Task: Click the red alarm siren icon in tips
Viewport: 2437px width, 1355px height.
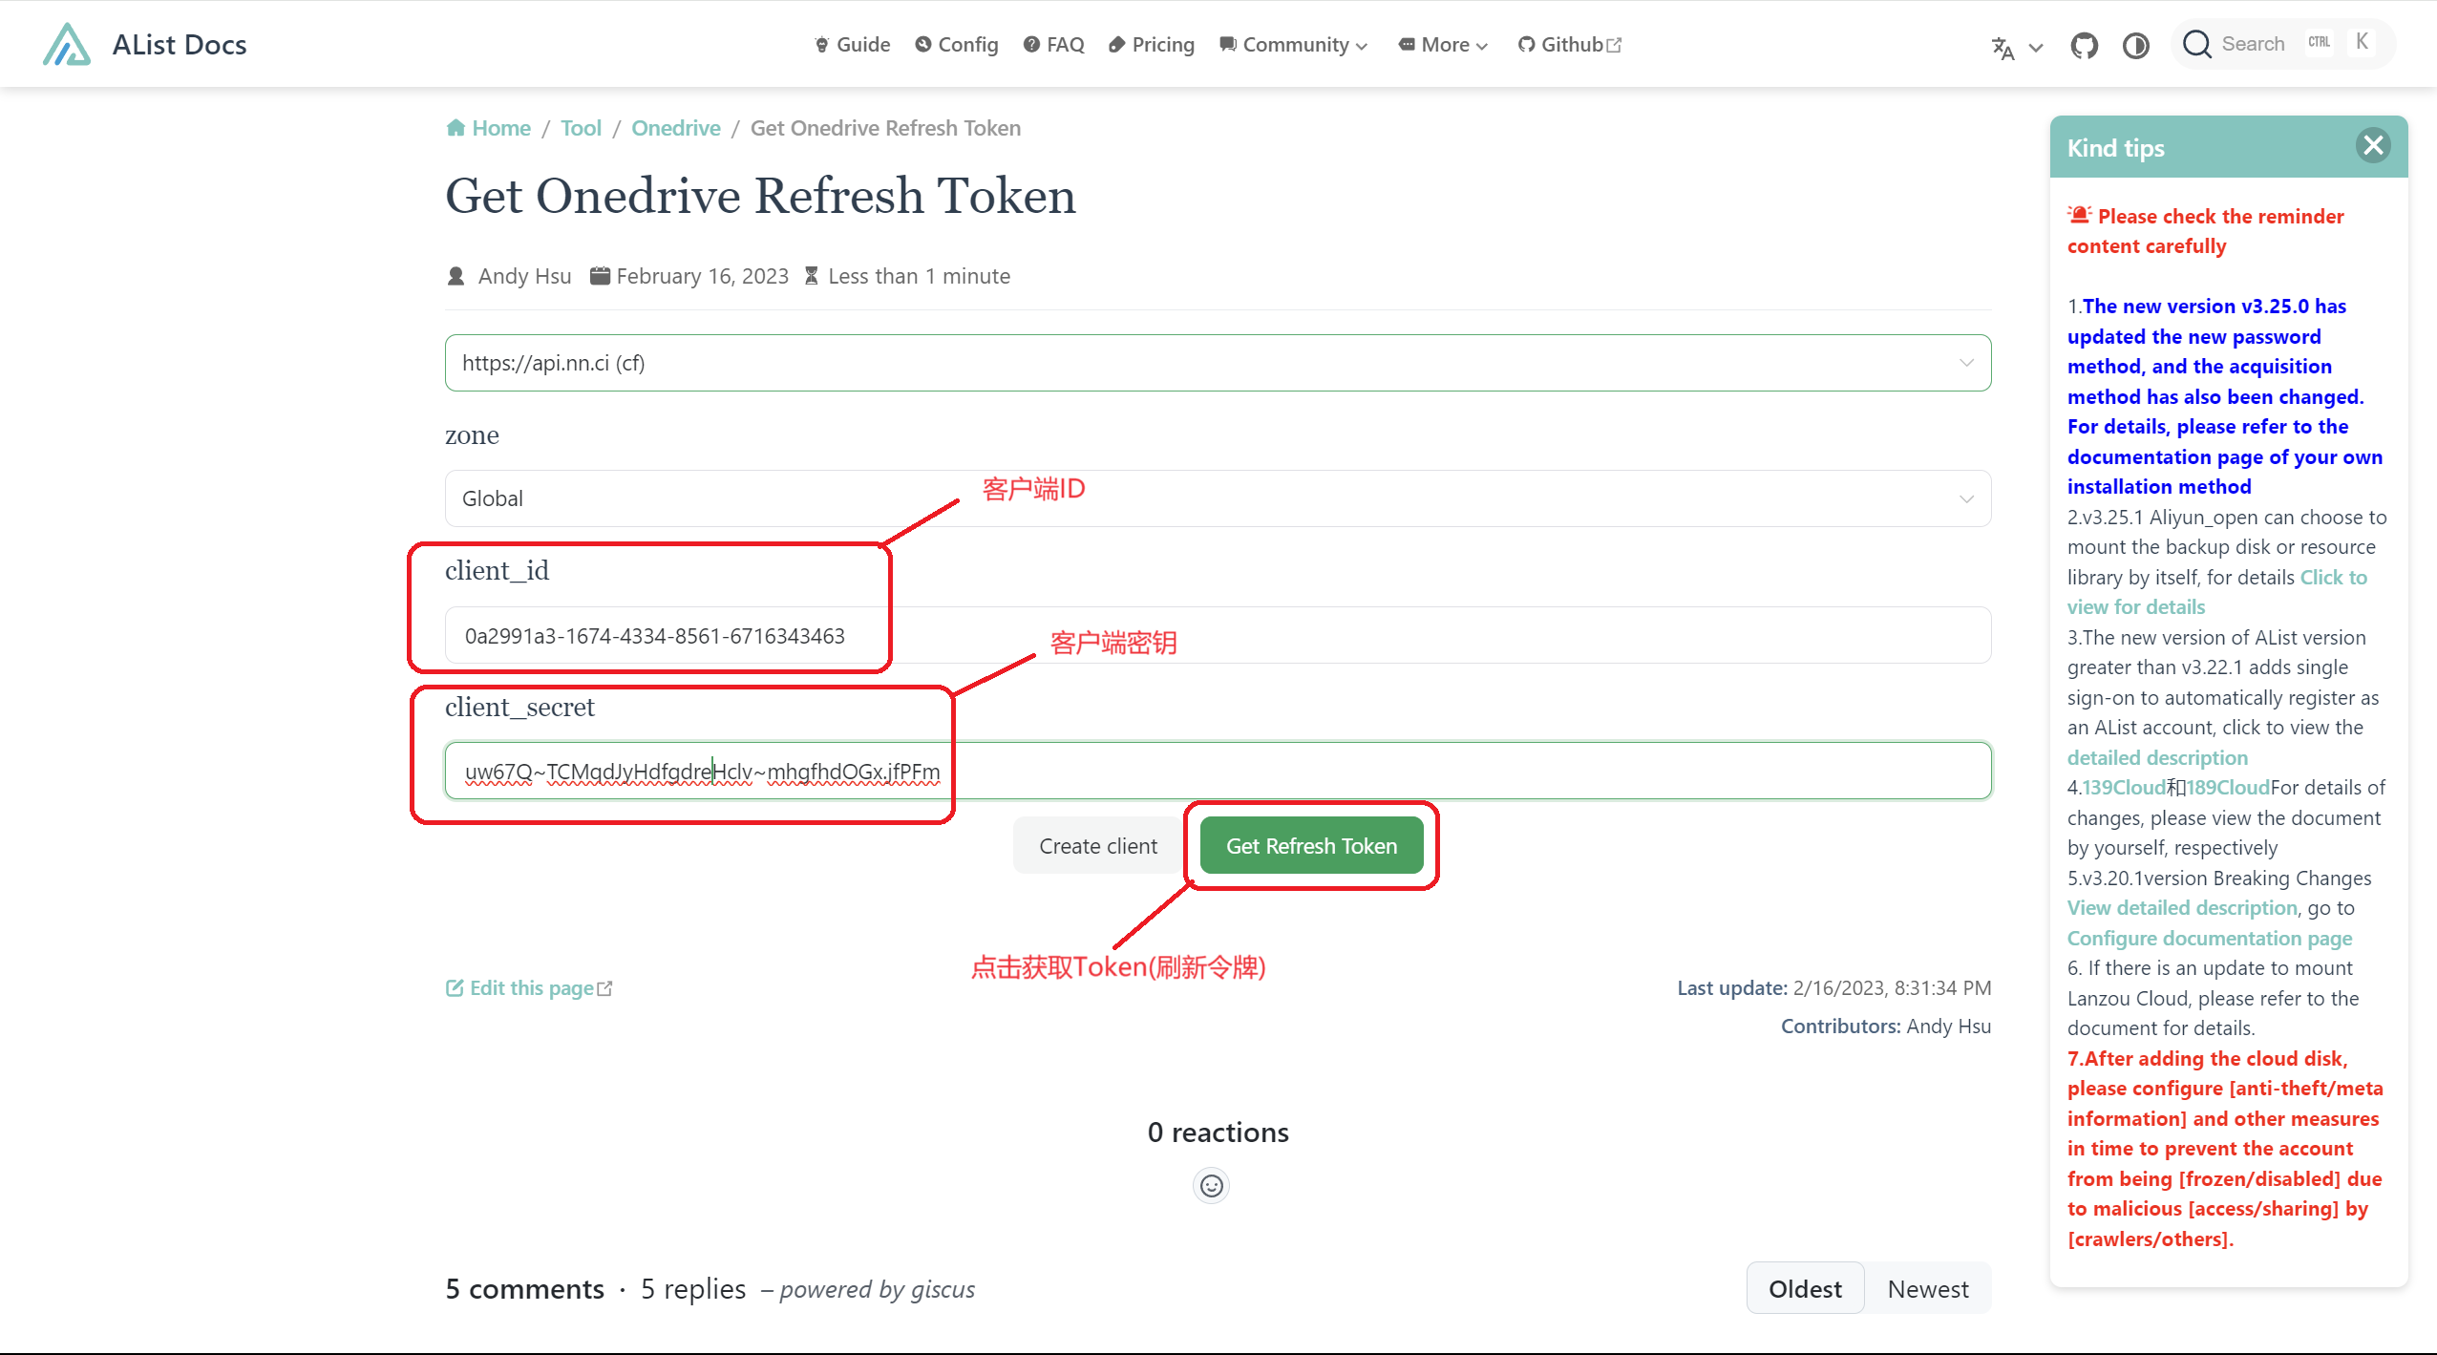Action: click(2079, 215)
